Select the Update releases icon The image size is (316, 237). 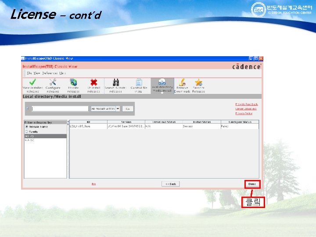point(73,86)
